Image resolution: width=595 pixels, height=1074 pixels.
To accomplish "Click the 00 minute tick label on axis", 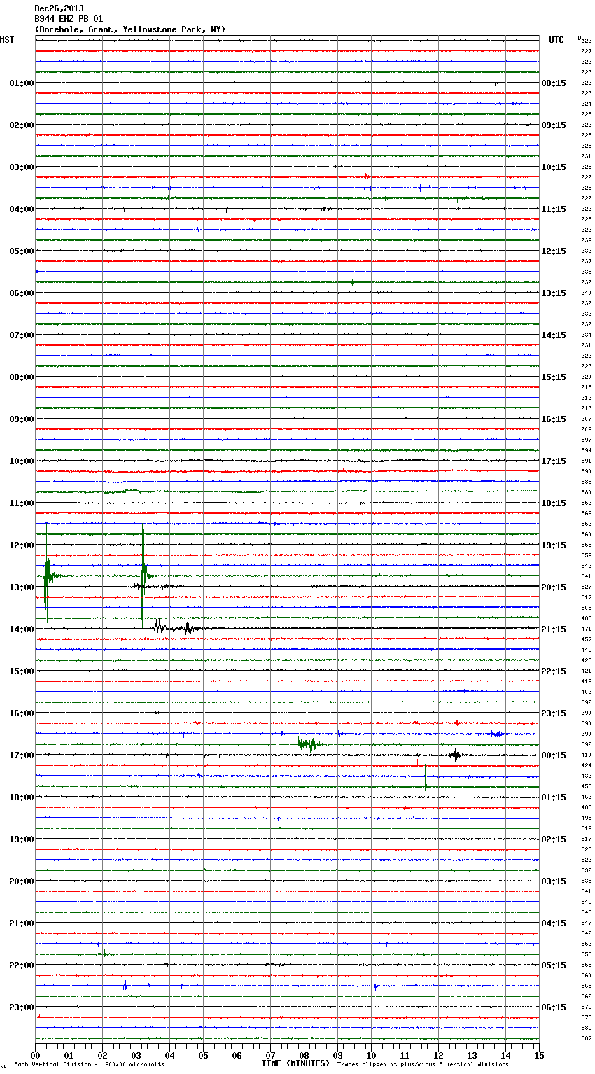I will 35,1055.
